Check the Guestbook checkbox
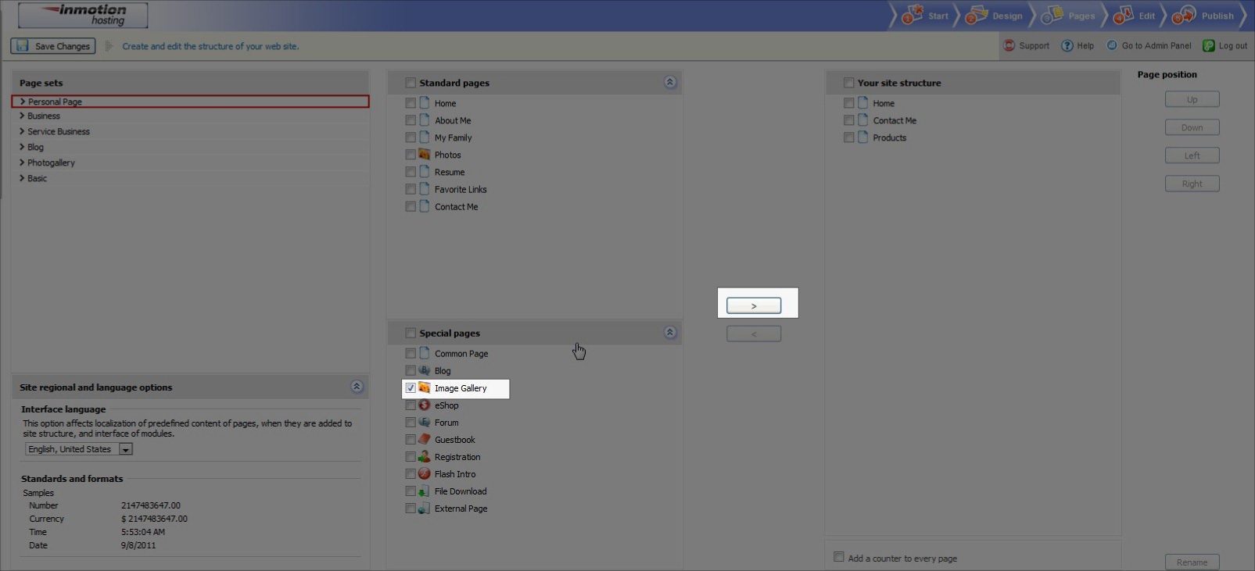 (x=411, y=440)
